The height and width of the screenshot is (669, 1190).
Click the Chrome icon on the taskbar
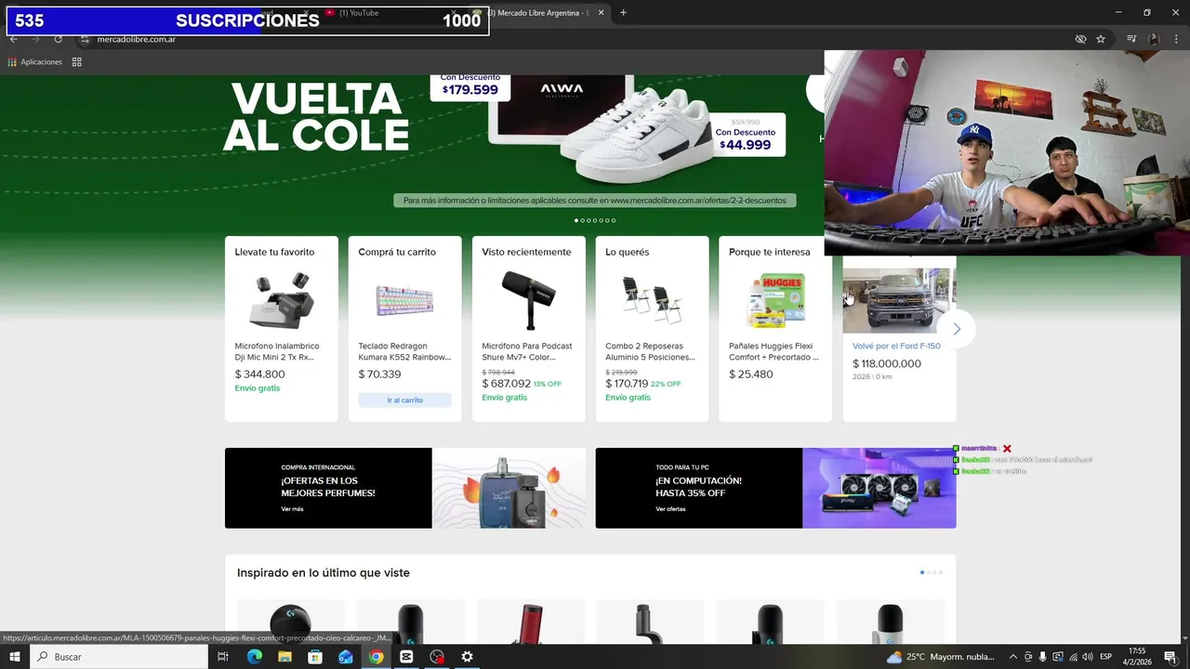[376, 657]
